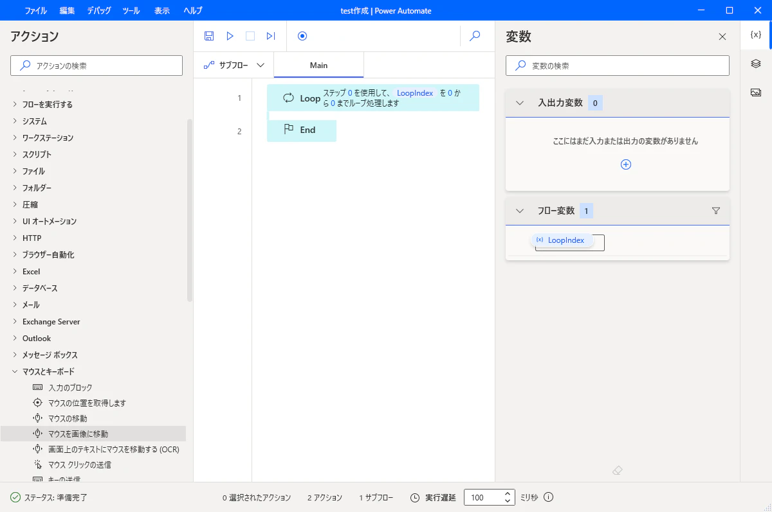Select the Loop action on line 1
Screen dimensions: 772x512
pos(373,98)
